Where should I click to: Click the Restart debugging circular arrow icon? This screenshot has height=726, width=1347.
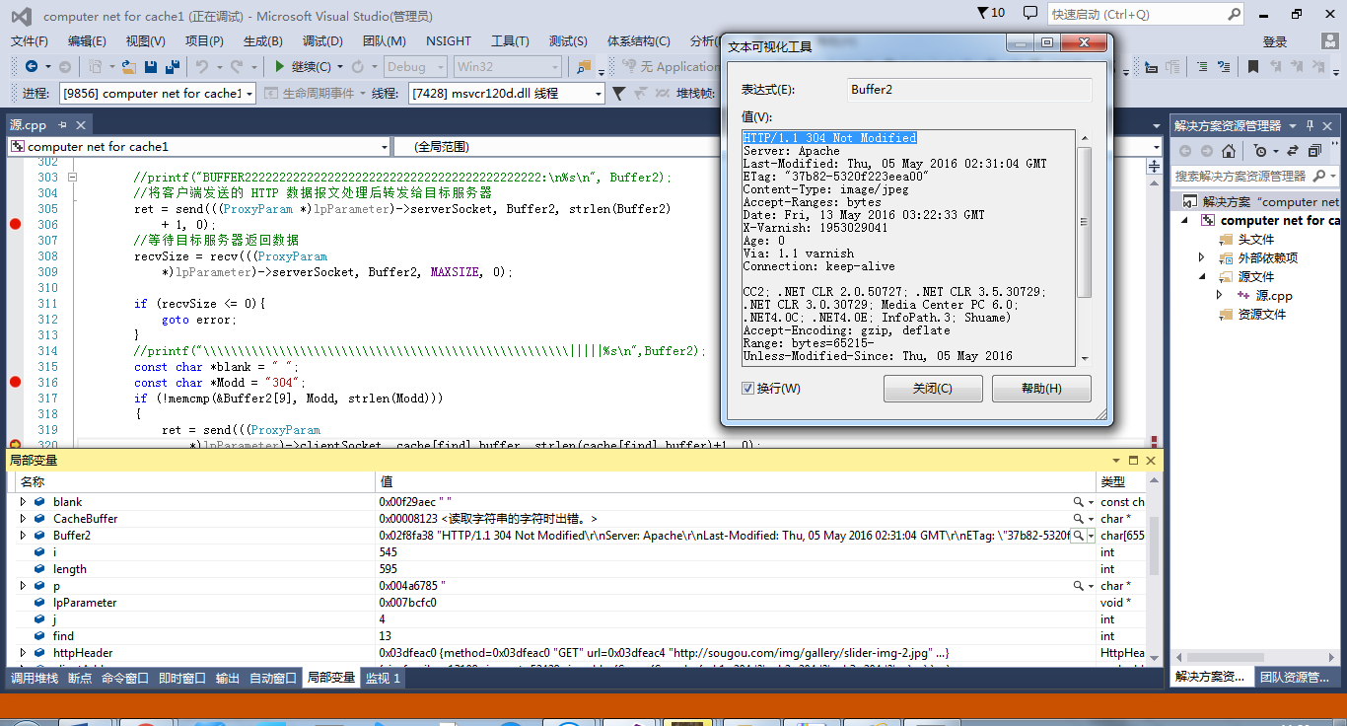[x=357, y=67]
